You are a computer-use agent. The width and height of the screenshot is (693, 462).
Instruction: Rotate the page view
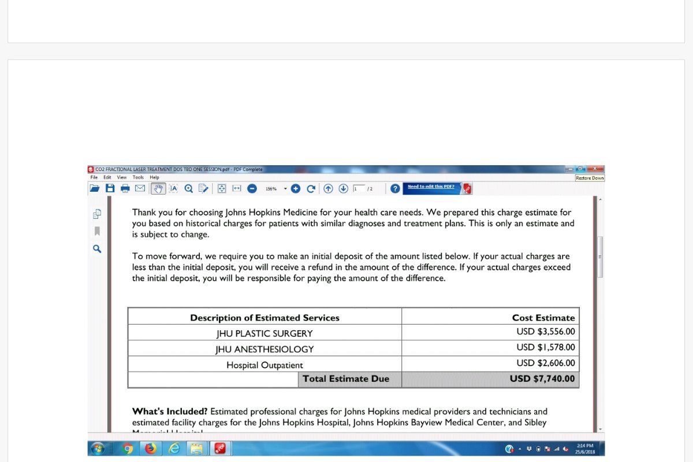click(x=311, y=188)
